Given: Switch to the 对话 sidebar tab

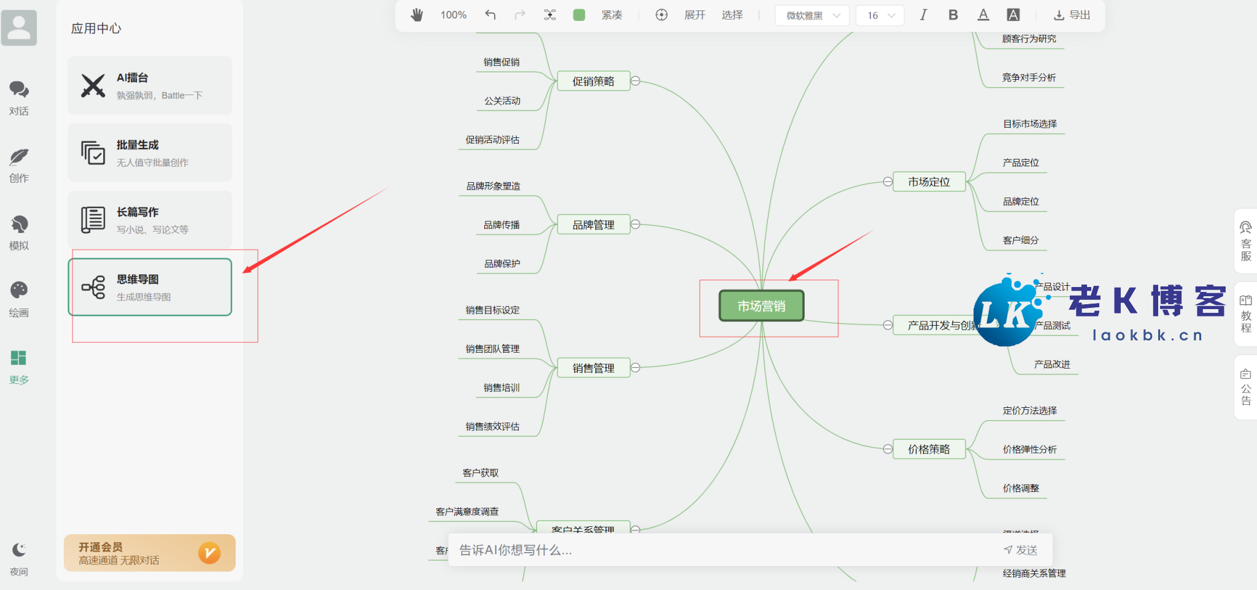Looking at the screenshot, I should click(x=18, y=97).
